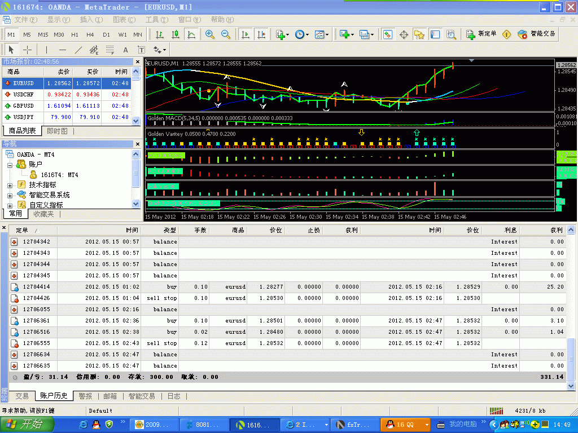Toggle the M15 timeframe button
The image size is (578, 433).
43,34
